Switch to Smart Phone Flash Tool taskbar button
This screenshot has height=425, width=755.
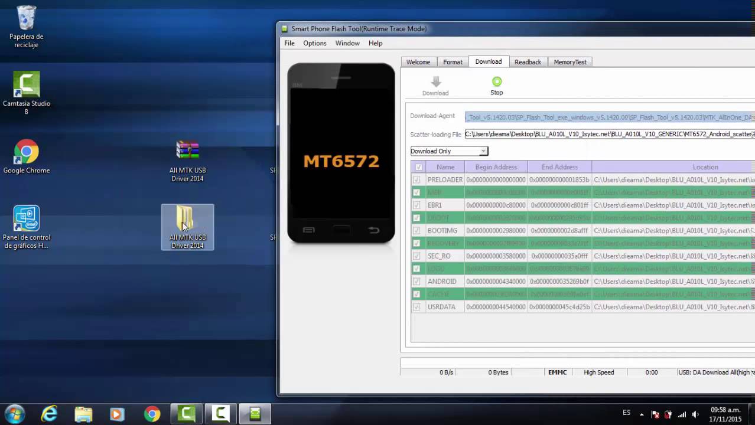click(255, 414)
